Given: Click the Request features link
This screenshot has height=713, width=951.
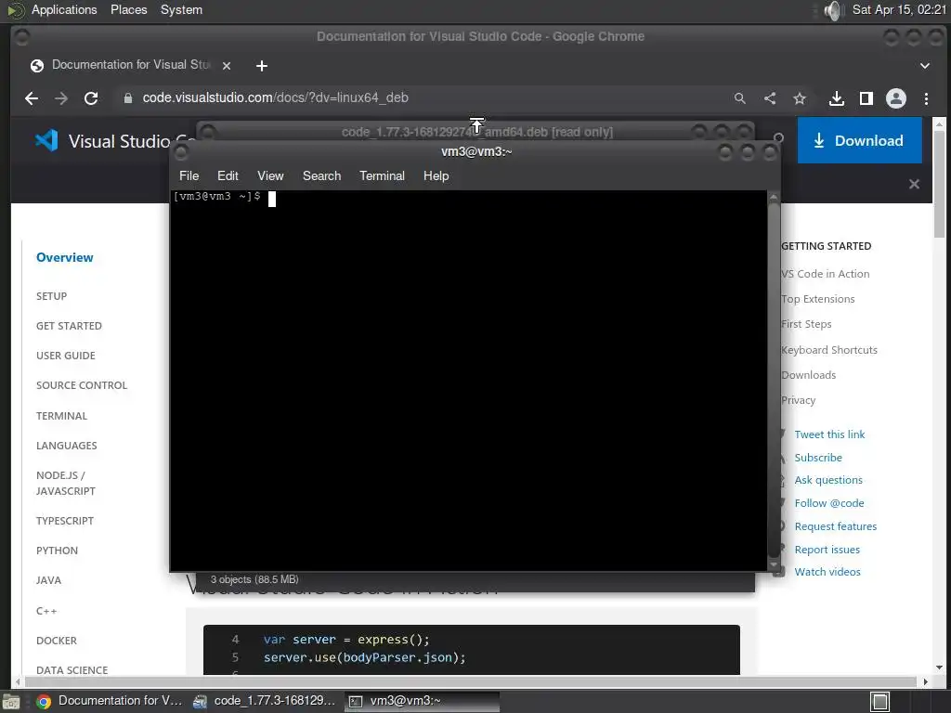Looking at the screenshot, I should point(836,526).
